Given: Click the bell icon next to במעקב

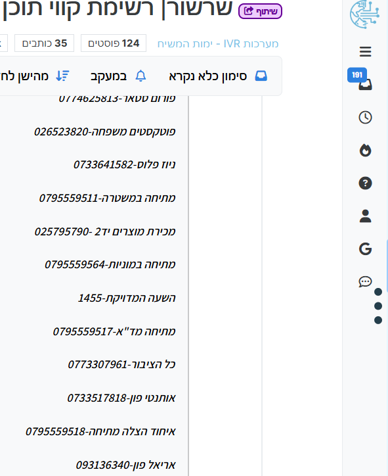Looking at the screenshot, I should pos(140,76).
